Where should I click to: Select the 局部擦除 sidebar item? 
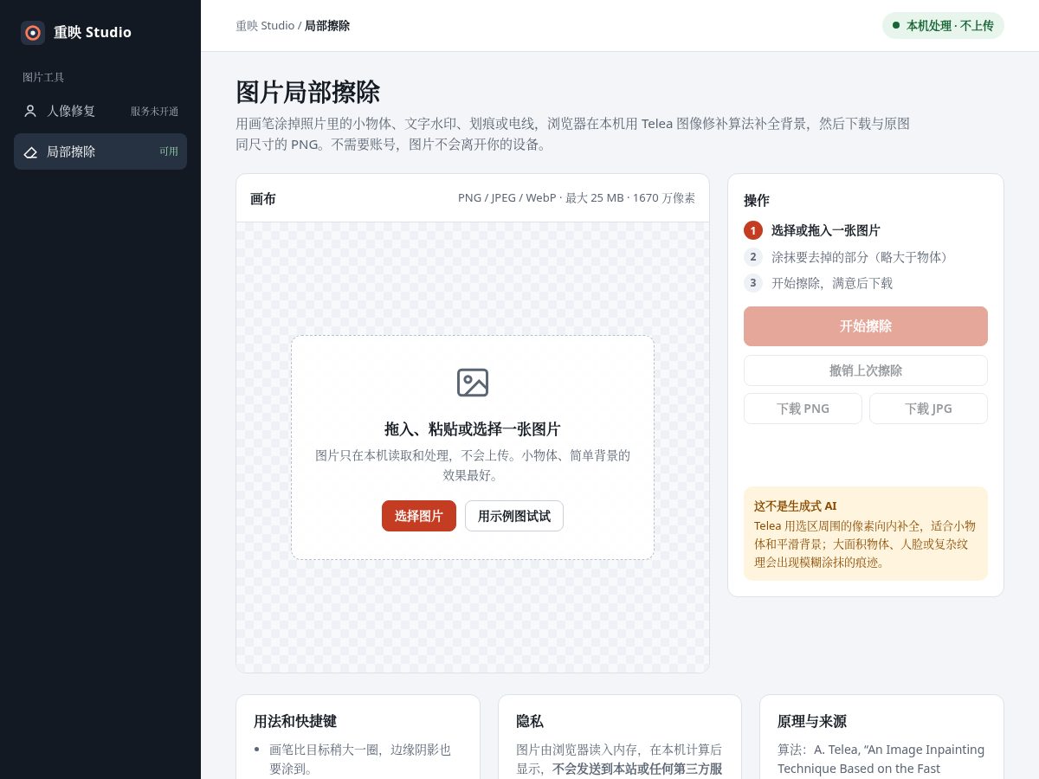coord(100,151)
